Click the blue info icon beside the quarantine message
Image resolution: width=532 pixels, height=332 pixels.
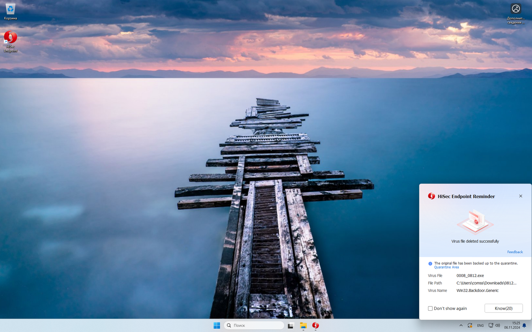click(430, 264)
